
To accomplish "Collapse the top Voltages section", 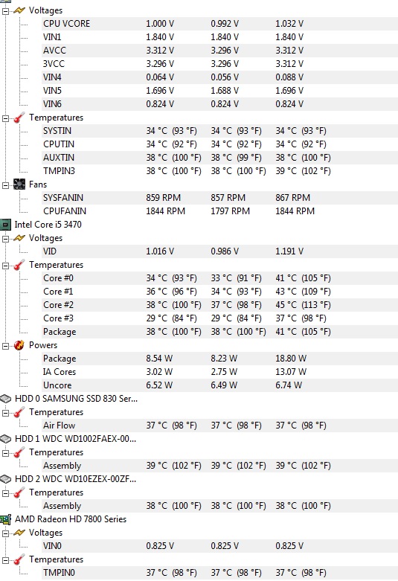I will pos(5,11).
